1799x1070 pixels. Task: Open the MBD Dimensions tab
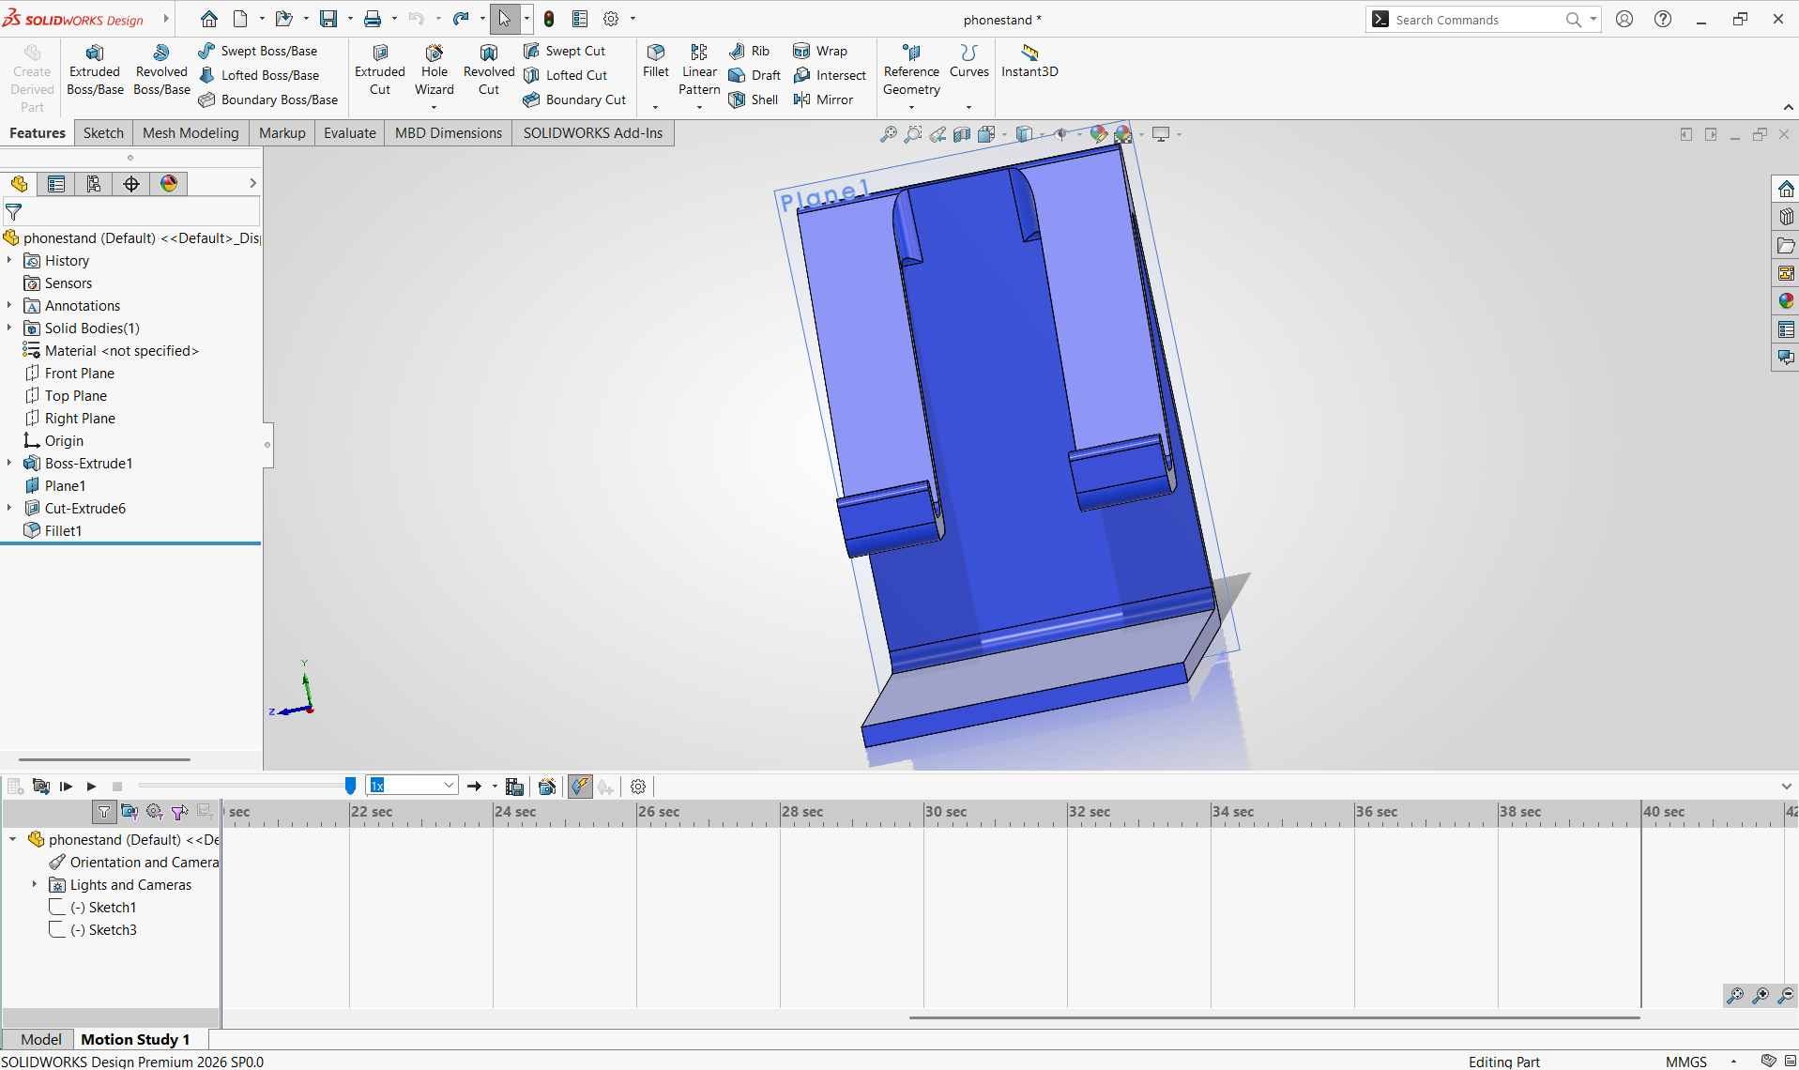pos(449,133)
